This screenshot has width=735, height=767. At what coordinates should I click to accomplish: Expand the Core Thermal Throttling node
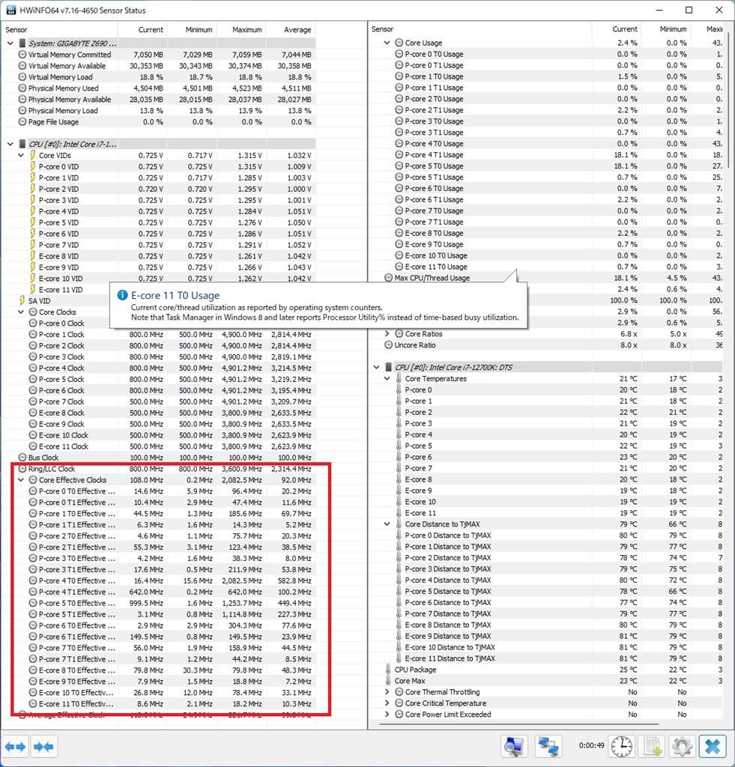pos(387,691)
